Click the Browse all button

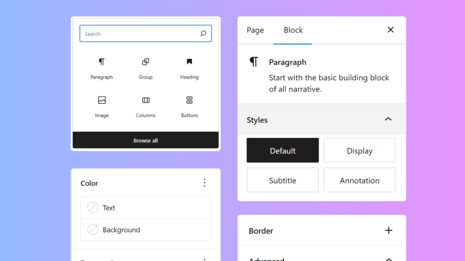point(145,140)
